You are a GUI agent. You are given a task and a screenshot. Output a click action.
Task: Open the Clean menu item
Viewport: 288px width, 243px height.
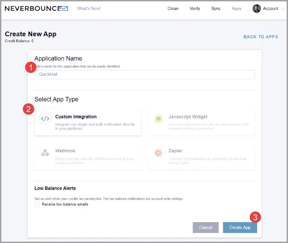pyautogui.click(x=173, y=9)
